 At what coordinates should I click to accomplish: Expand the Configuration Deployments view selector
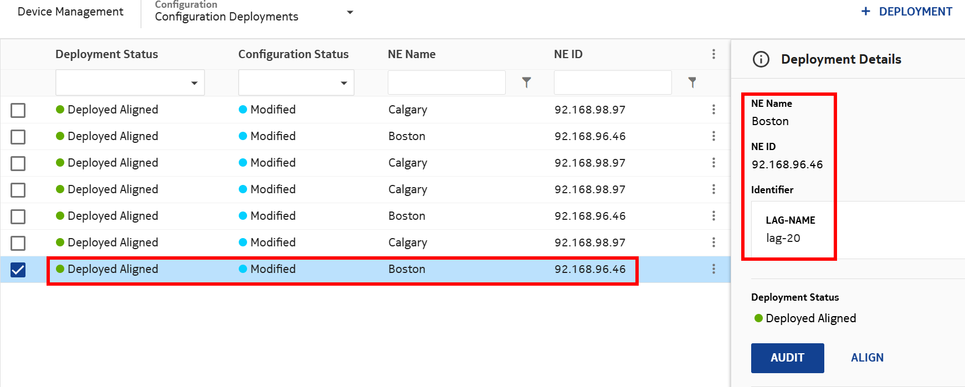click(x=350, y=12)
